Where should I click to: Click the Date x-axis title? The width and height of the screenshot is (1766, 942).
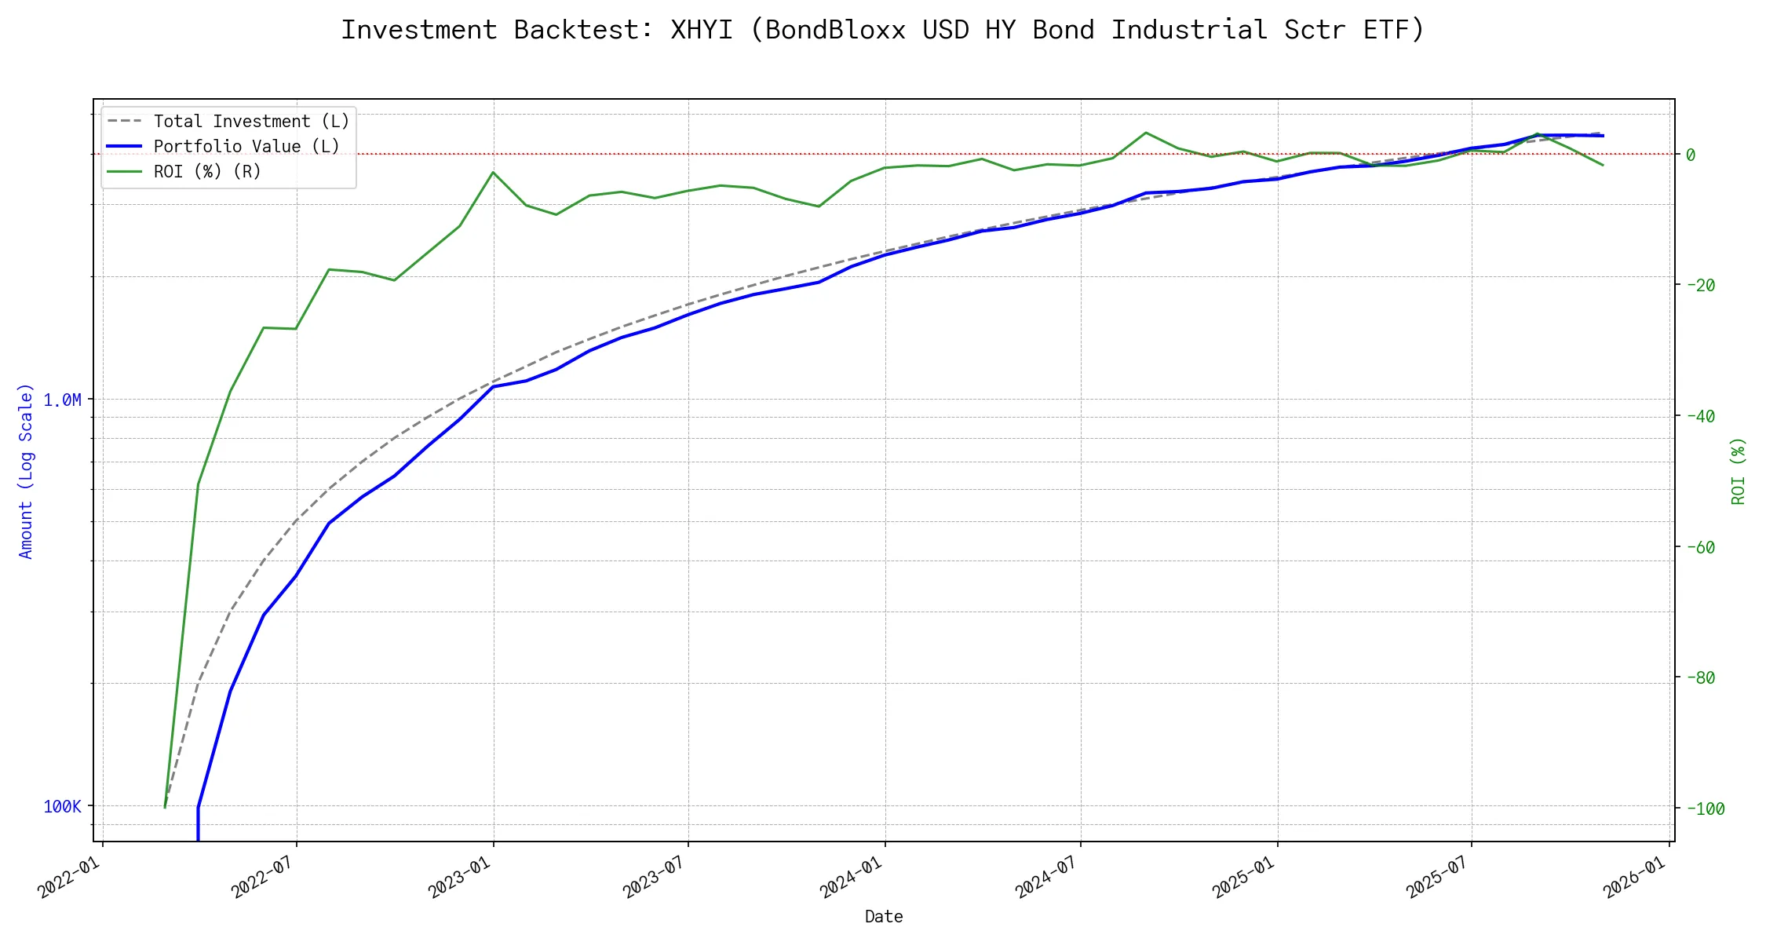click(x=883, y=917)
